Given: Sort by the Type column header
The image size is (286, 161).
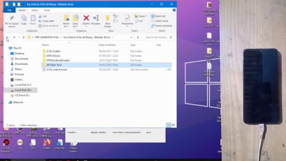Looking at the screenshot, I should [x=133, y=45].
